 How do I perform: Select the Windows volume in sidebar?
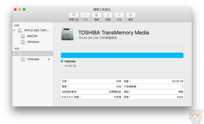pyautogui.click(x=33, y=42)
